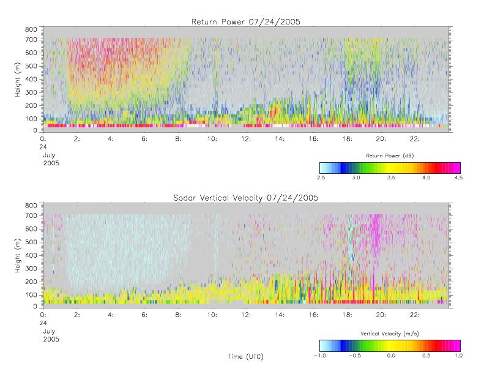Click the 500 height tick in Vertical Velocity plot

click(31, 242)
